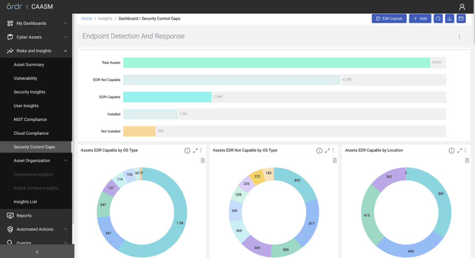Click the Home breadcrumb link
Viewport: 475px width, 258px height.
[87, 19]
